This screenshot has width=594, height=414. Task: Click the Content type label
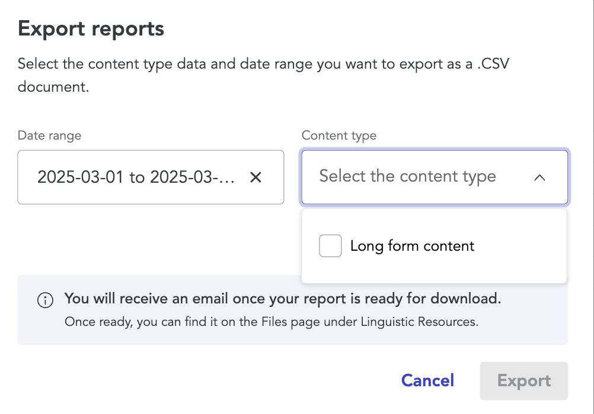point(339,135)
